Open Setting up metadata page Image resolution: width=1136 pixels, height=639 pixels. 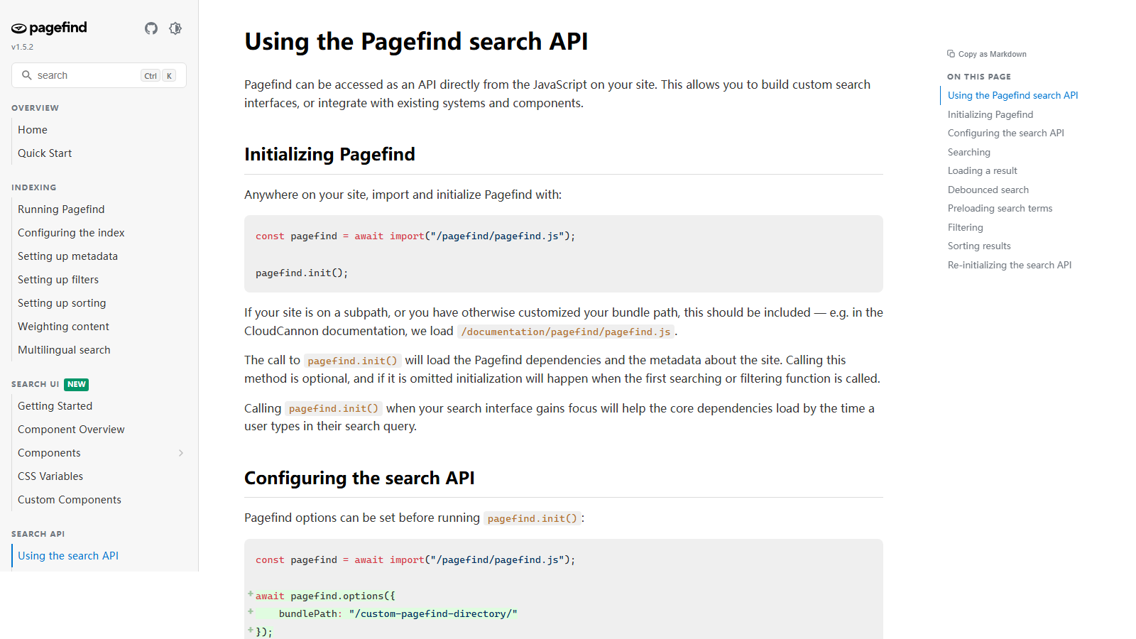click(x=67, y=256)
